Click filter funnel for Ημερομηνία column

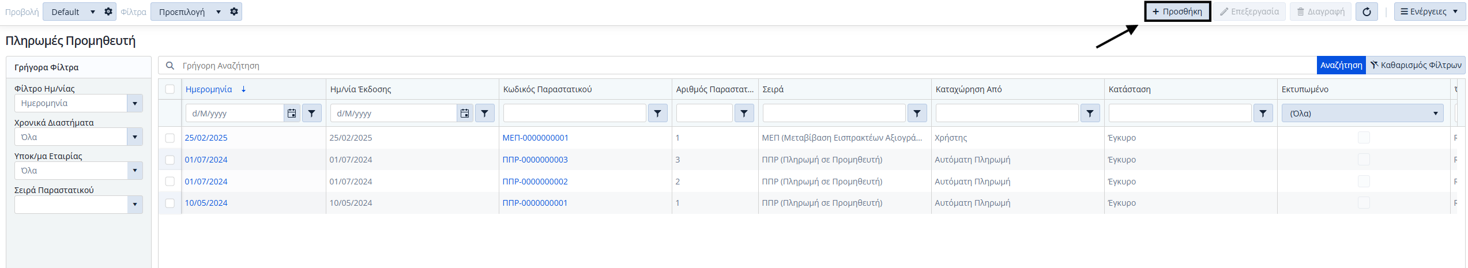click(x=312, y=114)
